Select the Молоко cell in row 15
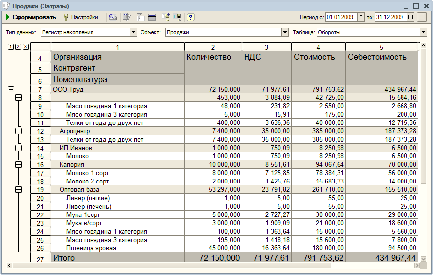 (x=118, y=156)
